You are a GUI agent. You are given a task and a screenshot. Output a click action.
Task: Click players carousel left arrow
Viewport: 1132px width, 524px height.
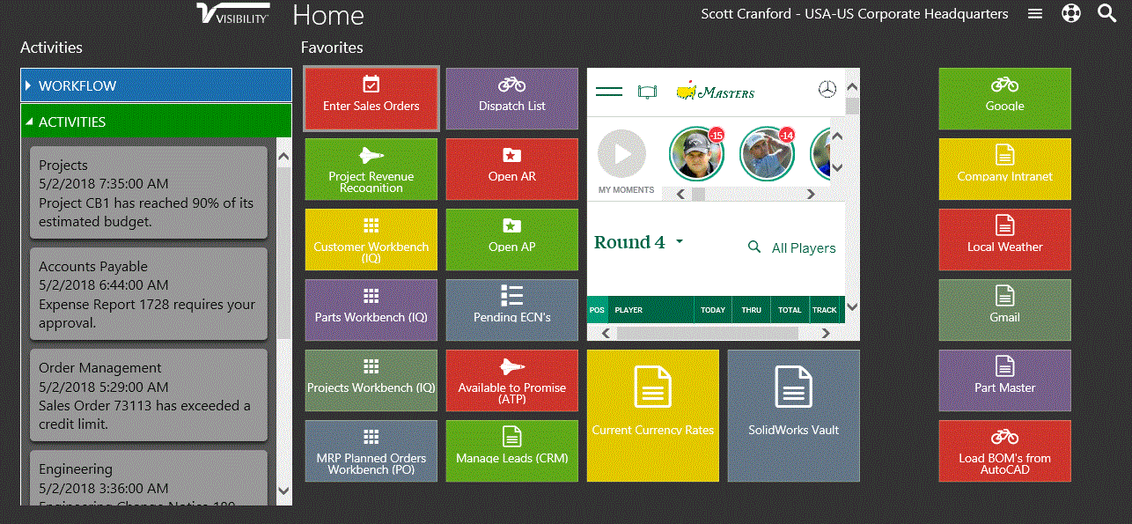(681, 194)
